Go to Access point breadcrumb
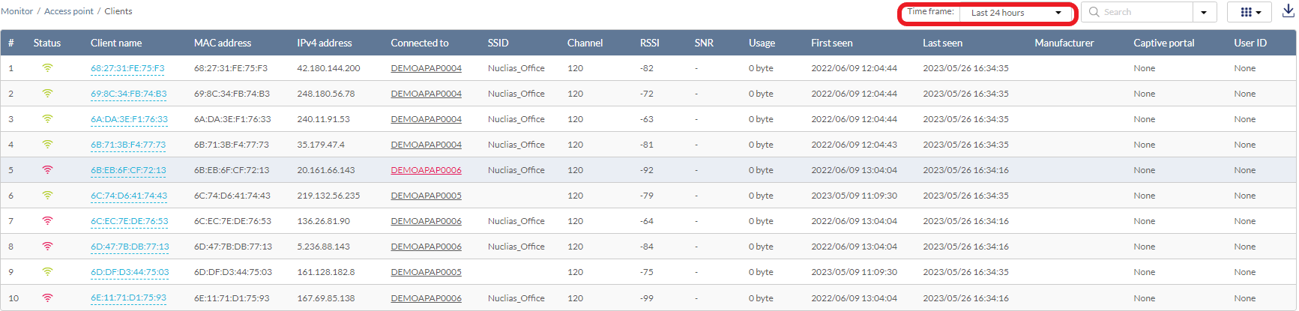This screenshot has width=1299, height=311. [x=69, y=11]
